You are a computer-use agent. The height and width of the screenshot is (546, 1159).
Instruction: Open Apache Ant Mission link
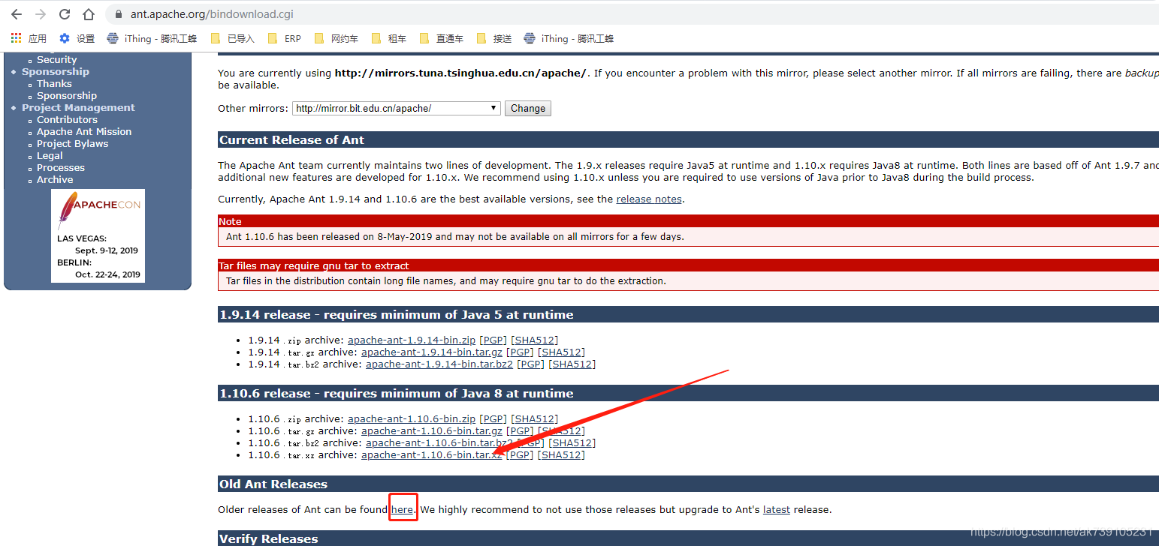(x=84, y=132)
